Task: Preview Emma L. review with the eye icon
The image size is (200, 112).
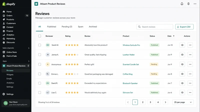Action: 182,74
